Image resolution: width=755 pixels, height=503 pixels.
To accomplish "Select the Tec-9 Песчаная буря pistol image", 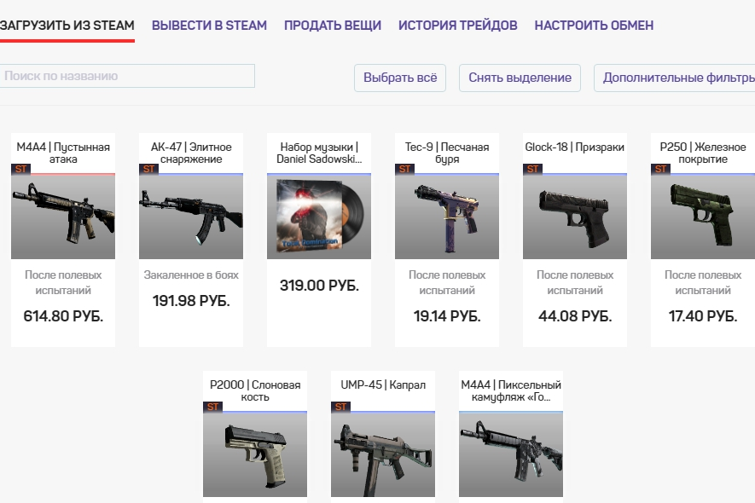I will pyautogui.click(x=447, y=217).
